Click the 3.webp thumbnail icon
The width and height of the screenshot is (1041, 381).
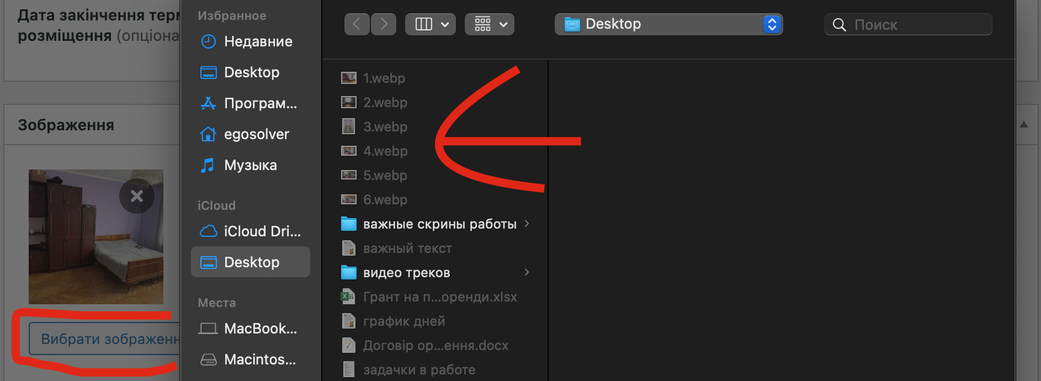348,126
